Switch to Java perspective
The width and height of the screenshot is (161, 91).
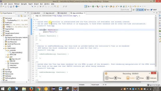pyautogui.click(x=147, y=10)
